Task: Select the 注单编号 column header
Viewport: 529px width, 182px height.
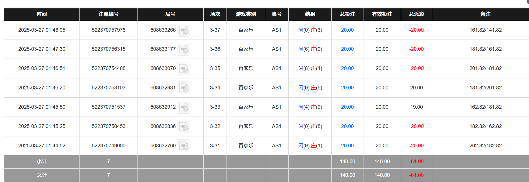Action: point(108,14)
